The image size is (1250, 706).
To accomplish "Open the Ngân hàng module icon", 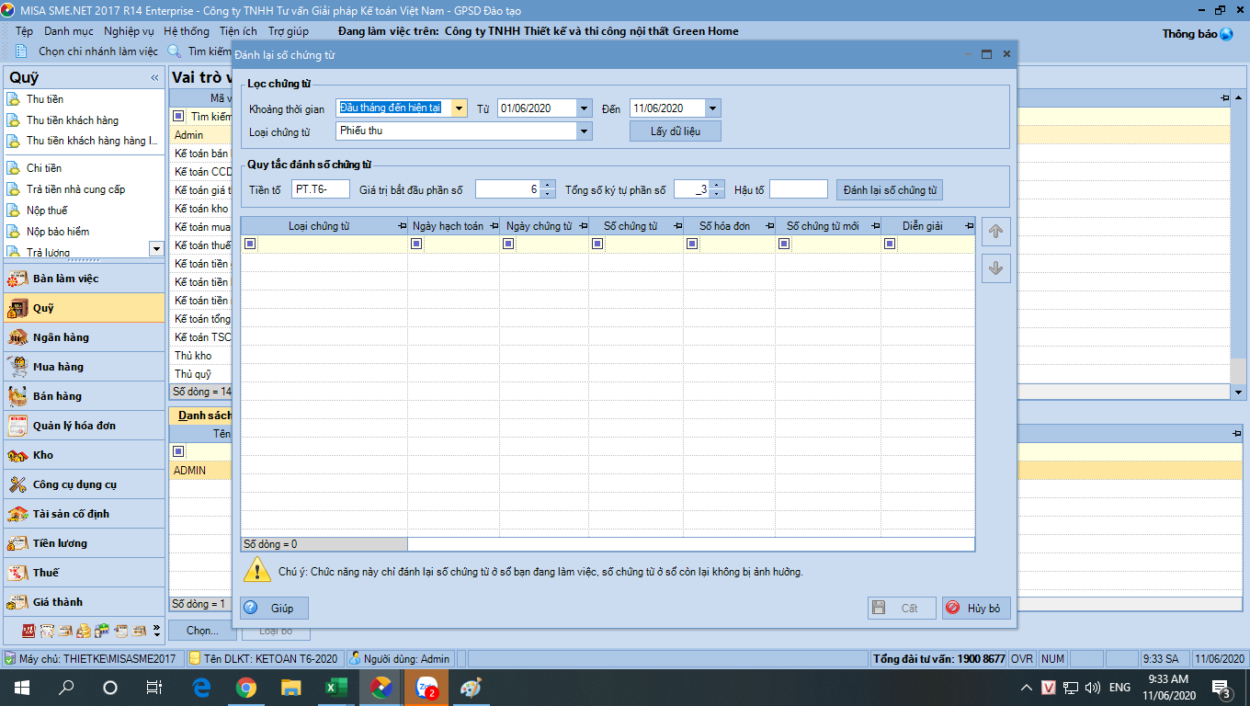I will (17, 337).
